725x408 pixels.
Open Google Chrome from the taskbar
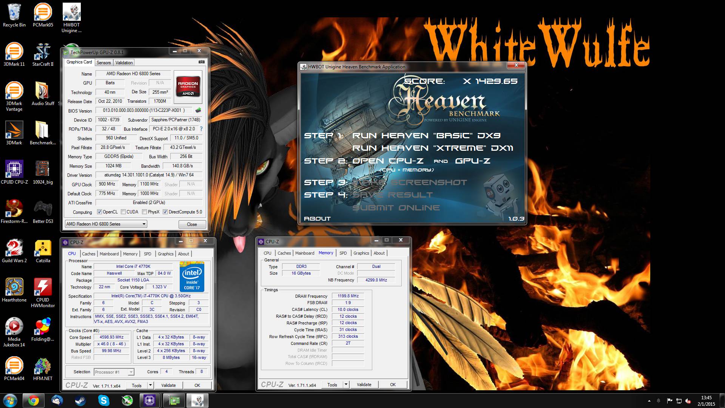pos(33,400)
